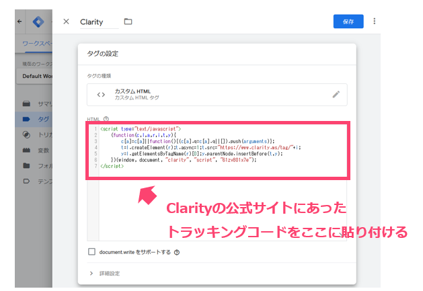
Task: Click the custom HTML angle brackets icon
Action: point(101,95)
